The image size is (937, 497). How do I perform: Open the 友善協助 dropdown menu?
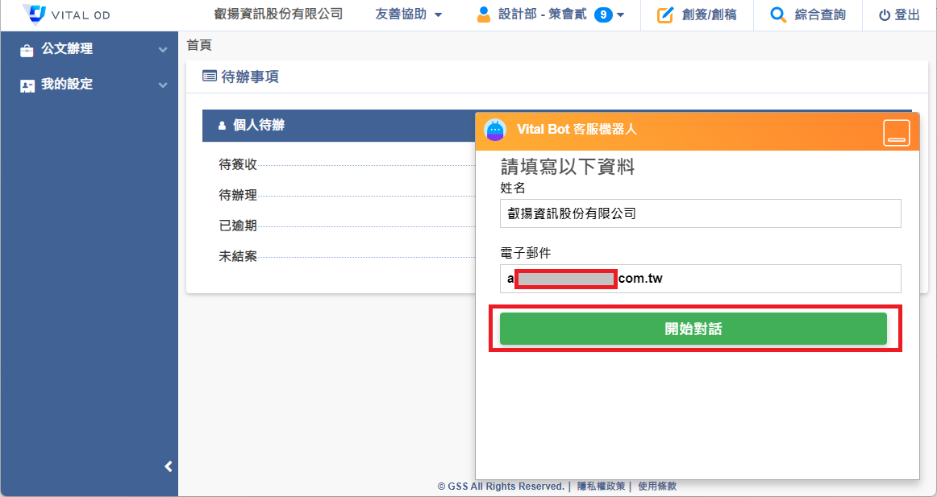[409, 14]
